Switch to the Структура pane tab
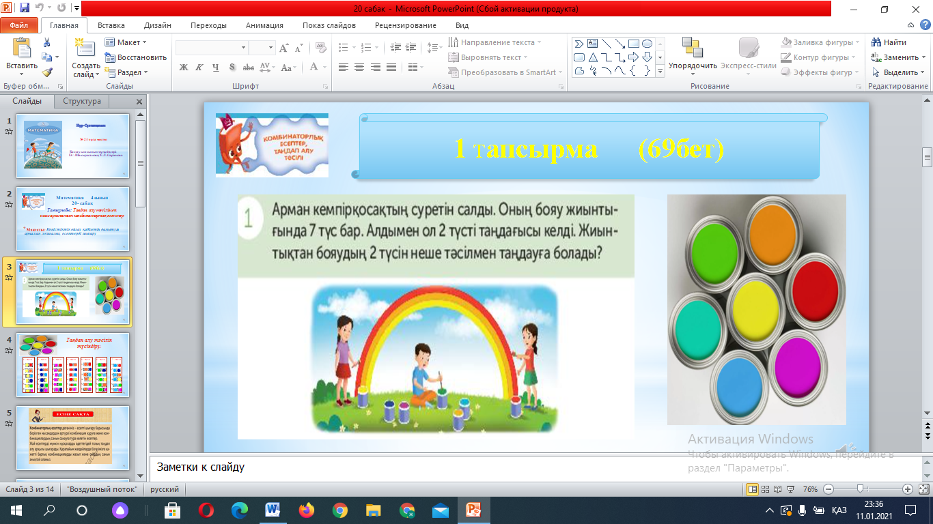This screenshot has width=933, height=524. tap(82, 101)
